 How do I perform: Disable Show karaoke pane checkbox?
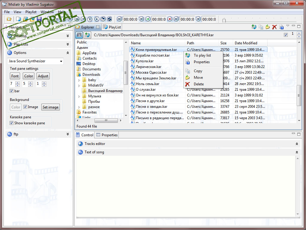(11, 123)
